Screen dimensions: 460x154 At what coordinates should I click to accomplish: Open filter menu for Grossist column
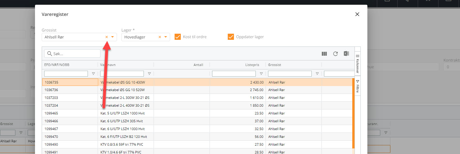317,74
